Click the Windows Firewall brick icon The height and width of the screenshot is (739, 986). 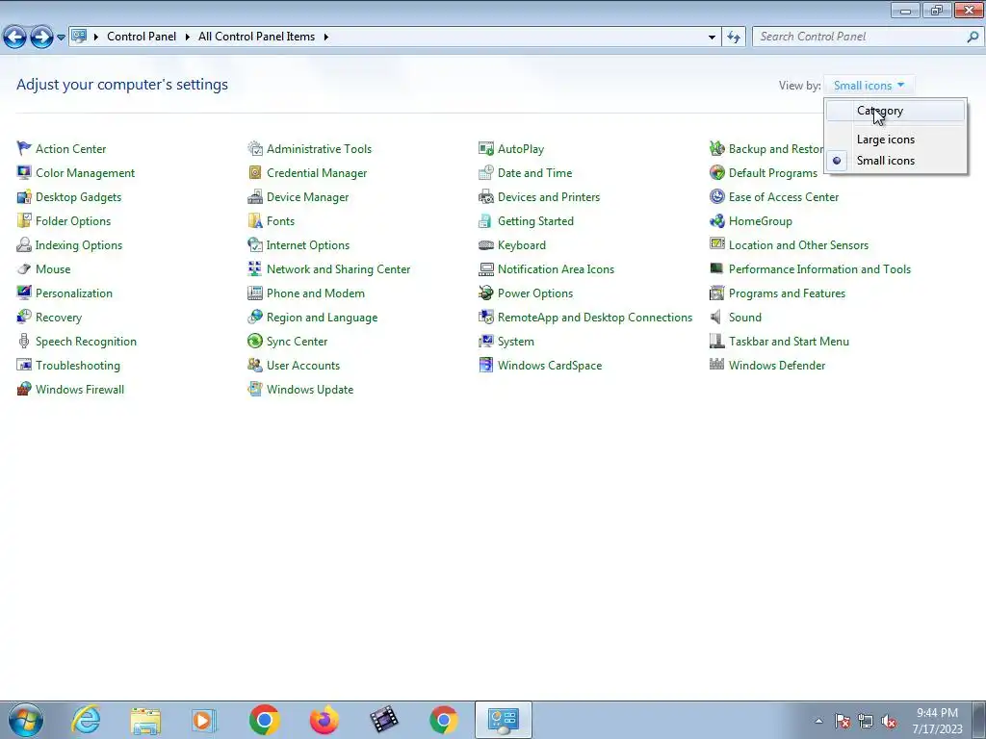point(24,389)
